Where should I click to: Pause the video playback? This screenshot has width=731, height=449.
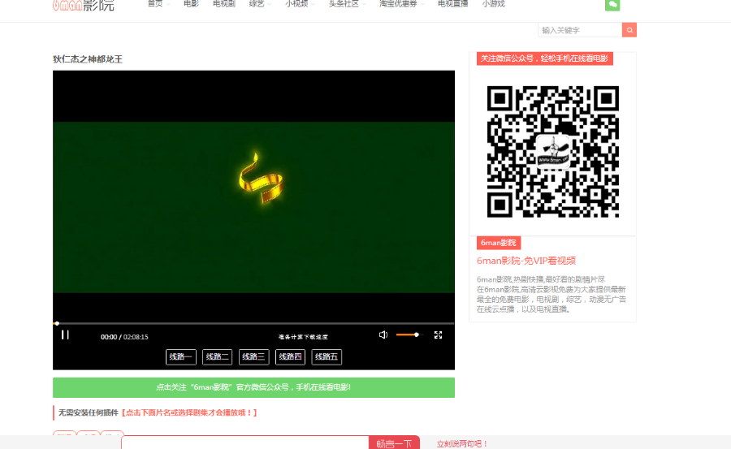coord(65,335)
